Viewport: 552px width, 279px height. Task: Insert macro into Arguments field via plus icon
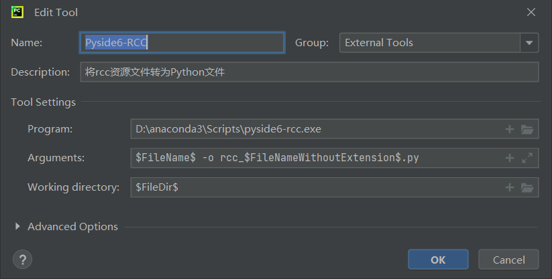point(509,158)
